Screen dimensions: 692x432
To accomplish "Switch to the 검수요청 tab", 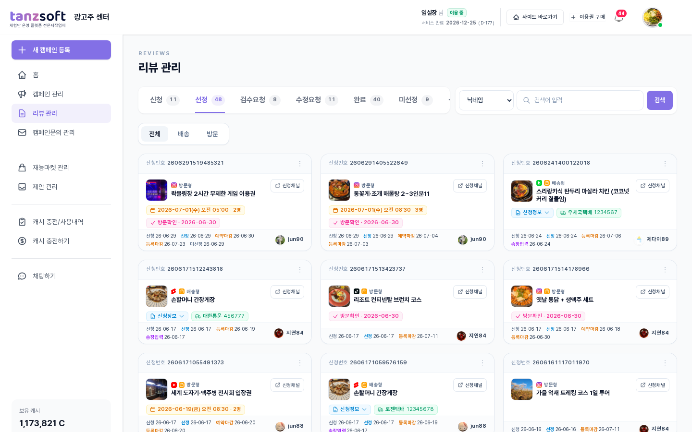I will tap(260, 100).
